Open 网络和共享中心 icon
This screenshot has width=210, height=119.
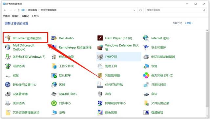coord(100,103)
